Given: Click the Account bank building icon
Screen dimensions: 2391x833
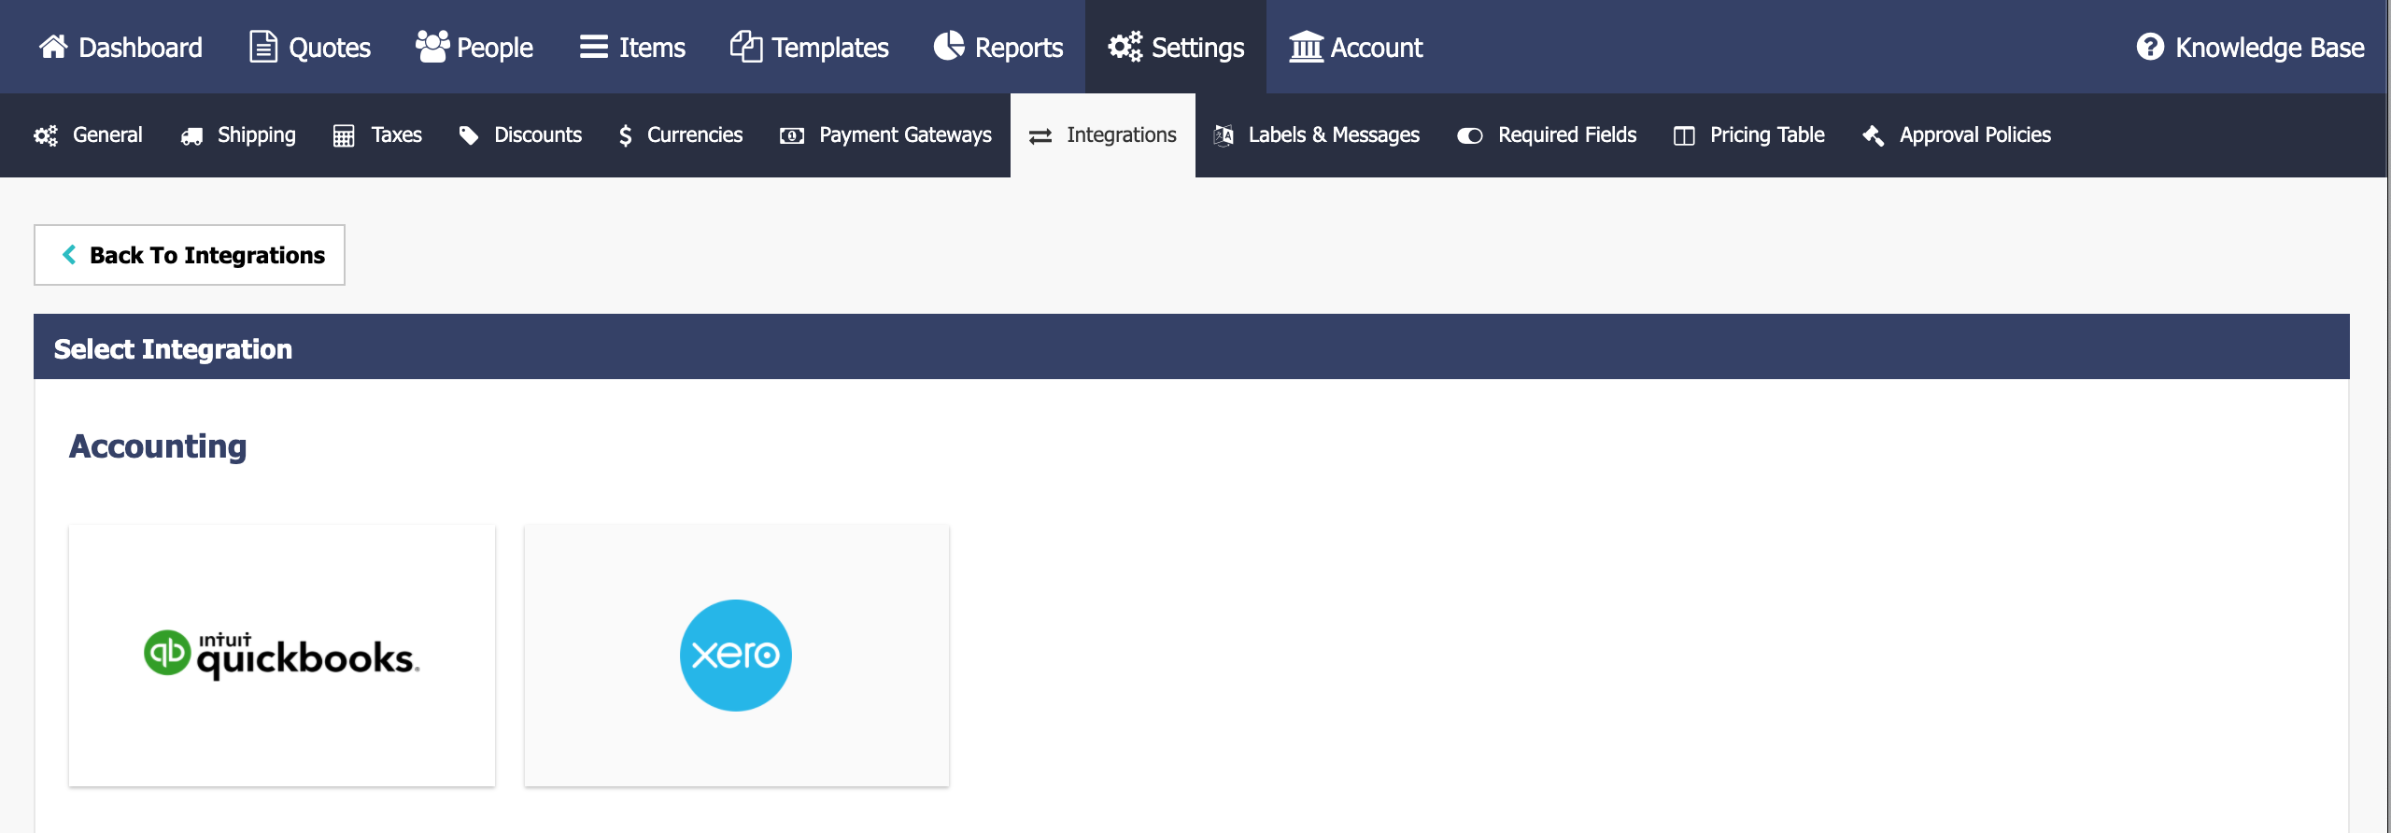Looking at the screenshot, I should [x=1306, y=47].
